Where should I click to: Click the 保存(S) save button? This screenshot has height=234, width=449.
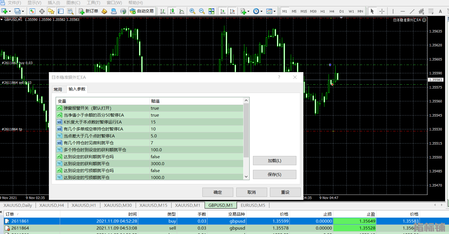[x=274, y=175]
